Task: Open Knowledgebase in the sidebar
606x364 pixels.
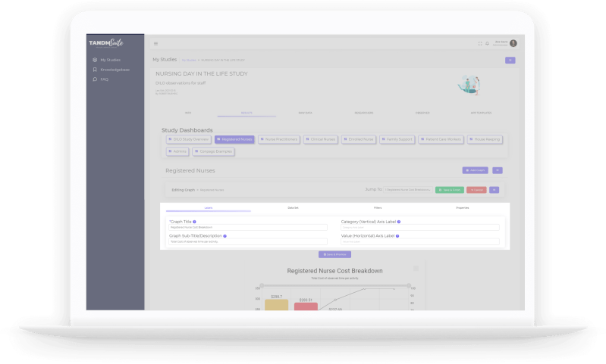Action: coord(111,70)
